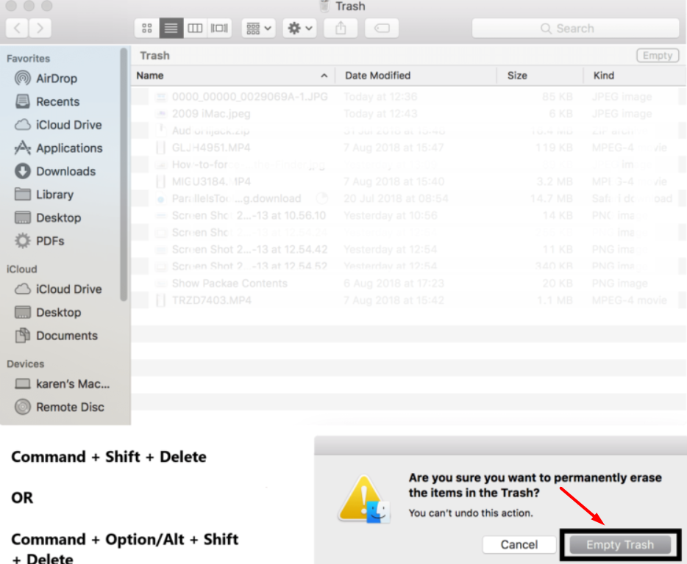The height and width of the screenshot is (564, 687).
Task: Click the Edit Tags toolbar icon
Action: [x=381, y=29]
